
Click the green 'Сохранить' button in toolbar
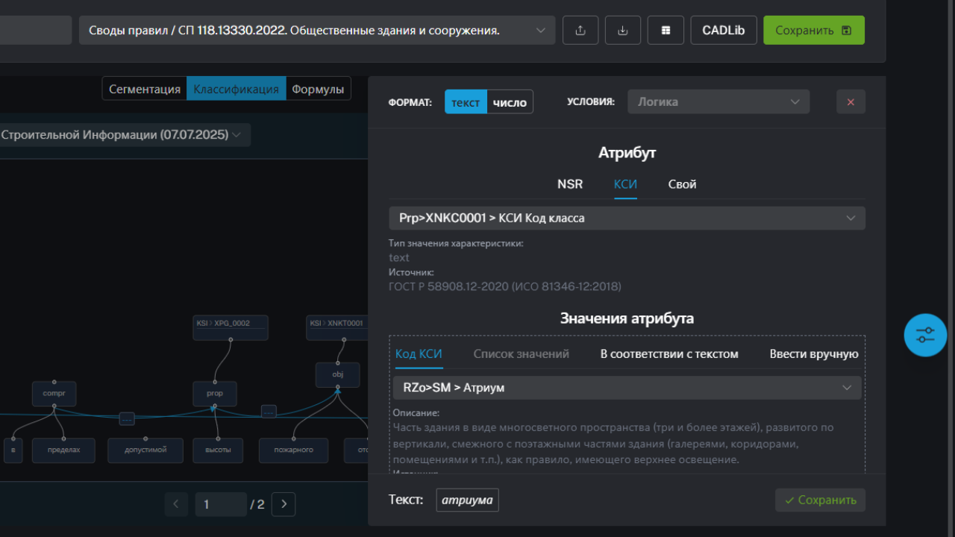(x=813, y=31)
